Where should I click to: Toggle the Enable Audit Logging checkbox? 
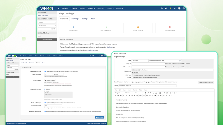(x=45, y=103)
